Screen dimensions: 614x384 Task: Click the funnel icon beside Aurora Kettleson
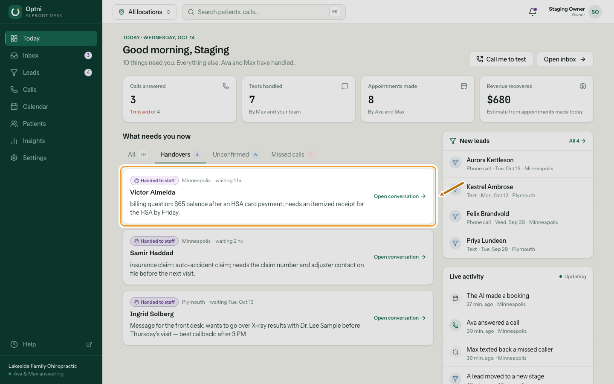(x=455, y=163)
